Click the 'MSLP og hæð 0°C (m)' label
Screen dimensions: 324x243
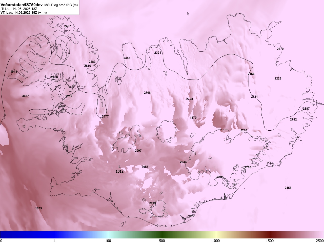pos(61,5)
